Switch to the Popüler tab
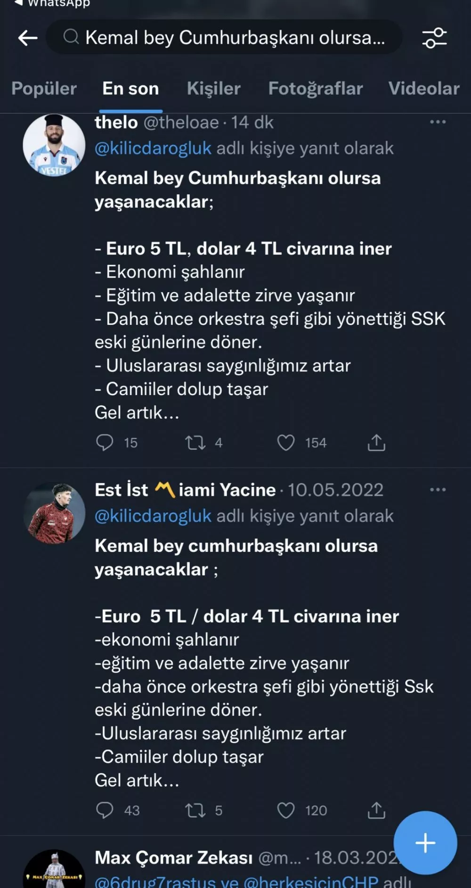471x888 pixels. (x=44, y=89)
